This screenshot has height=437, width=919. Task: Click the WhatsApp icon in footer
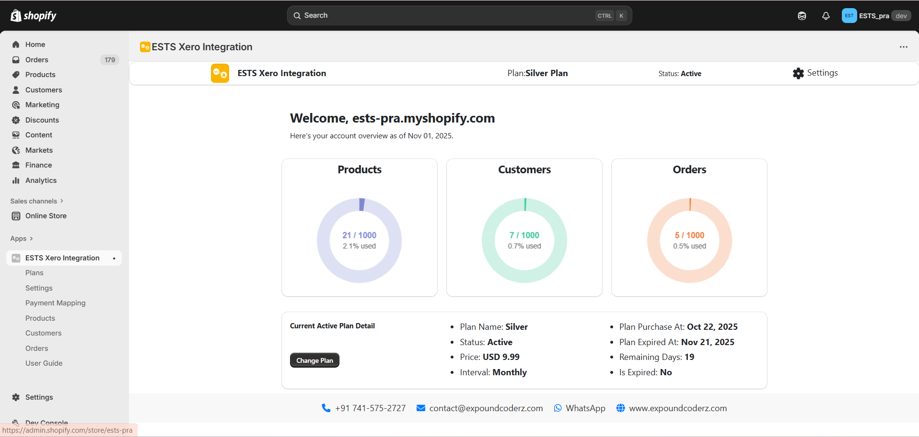tap(558, 408)
